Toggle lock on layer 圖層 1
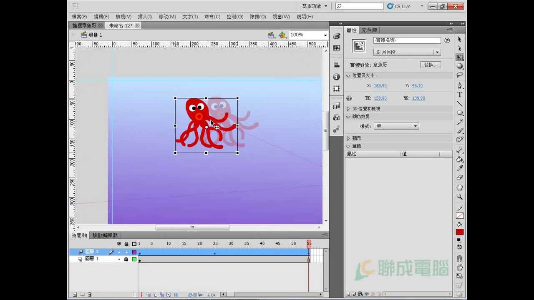The height and width of the screenshot is (300, 534). pos(126,259)
